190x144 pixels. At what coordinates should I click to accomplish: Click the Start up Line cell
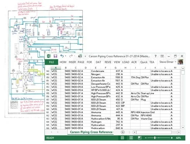[x=147, y=93]
